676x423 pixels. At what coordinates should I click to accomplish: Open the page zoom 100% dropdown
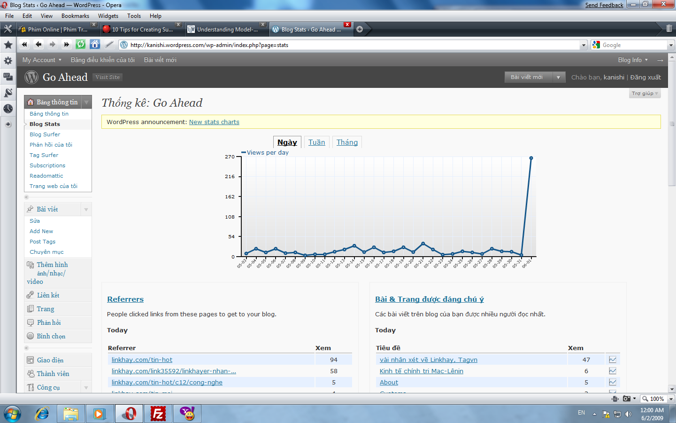pos(671,399)
